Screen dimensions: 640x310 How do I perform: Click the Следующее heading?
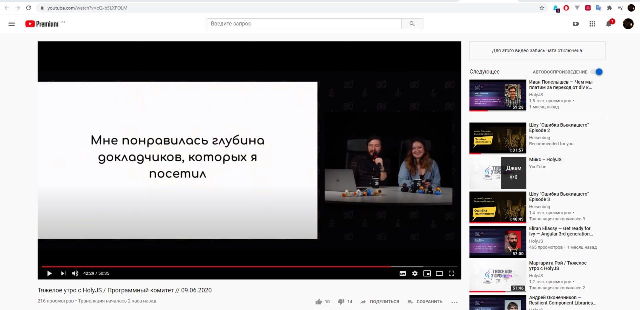pos(485,72)
